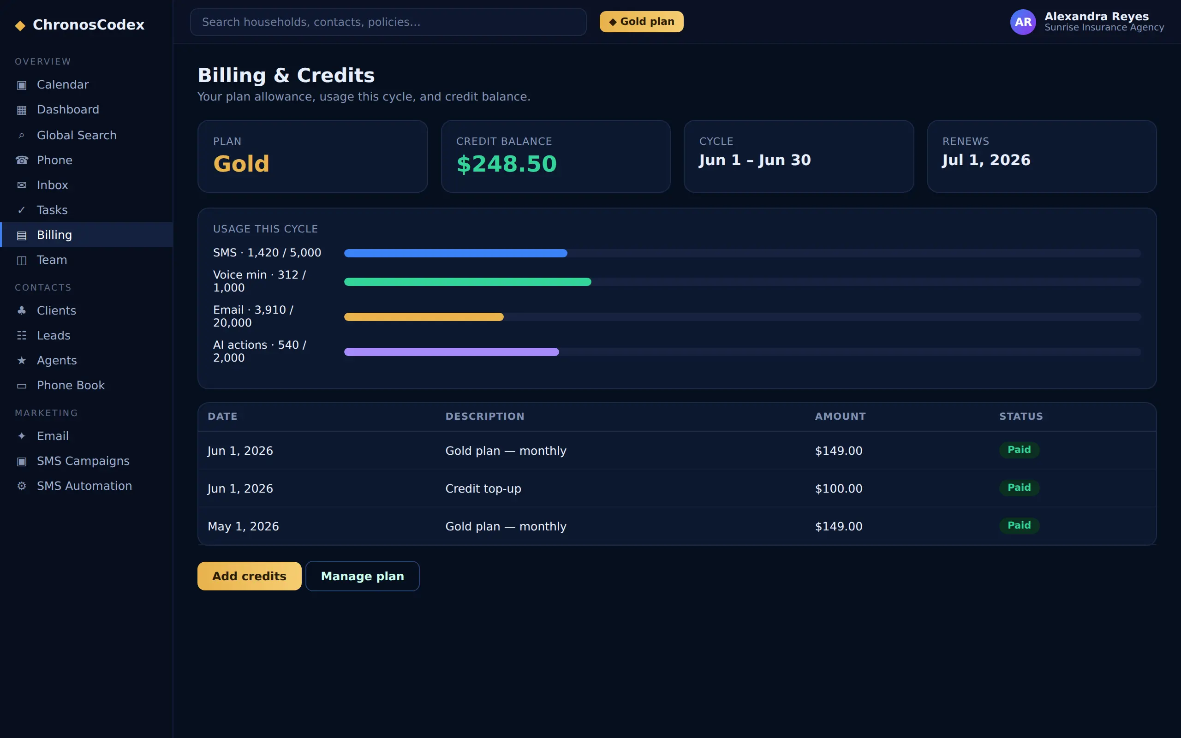
Task: Click the Calendar icon in the sidebar
Action: click(x=22, y=85)
